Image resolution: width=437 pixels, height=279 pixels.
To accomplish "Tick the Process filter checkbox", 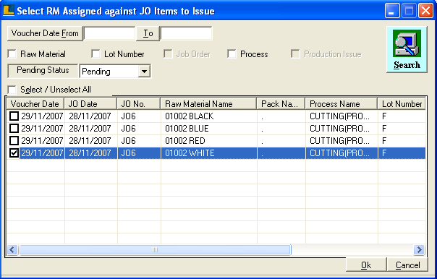I will point(232,54).
